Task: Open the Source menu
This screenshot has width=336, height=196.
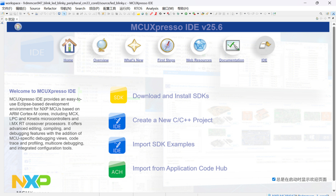Action: tap(35, 8)
